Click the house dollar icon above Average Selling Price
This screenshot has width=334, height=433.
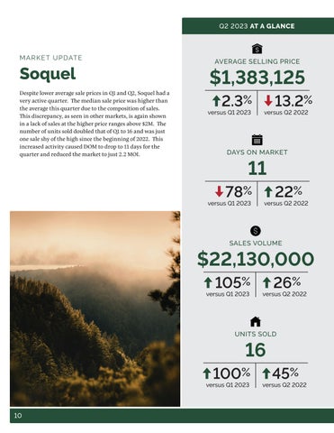pyautogui.click(x=257, y=49)
